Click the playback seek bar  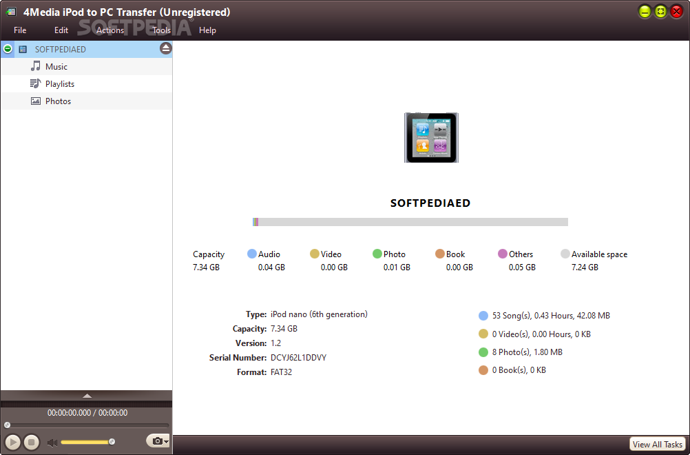point(86,425)
